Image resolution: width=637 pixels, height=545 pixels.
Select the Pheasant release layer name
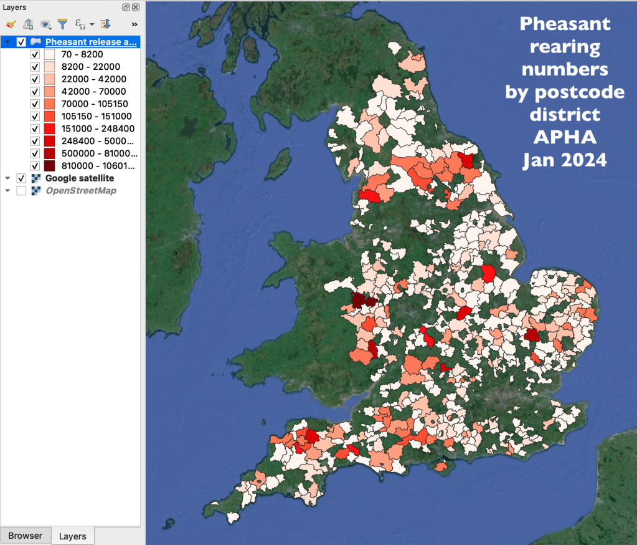91,42
